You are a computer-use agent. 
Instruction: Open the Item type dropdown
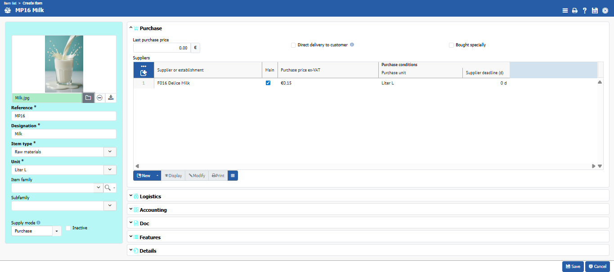click(110, 152)
